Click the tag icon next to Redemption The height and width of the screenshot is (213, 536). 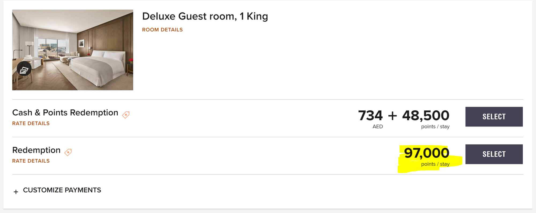(x=68, y=152)
